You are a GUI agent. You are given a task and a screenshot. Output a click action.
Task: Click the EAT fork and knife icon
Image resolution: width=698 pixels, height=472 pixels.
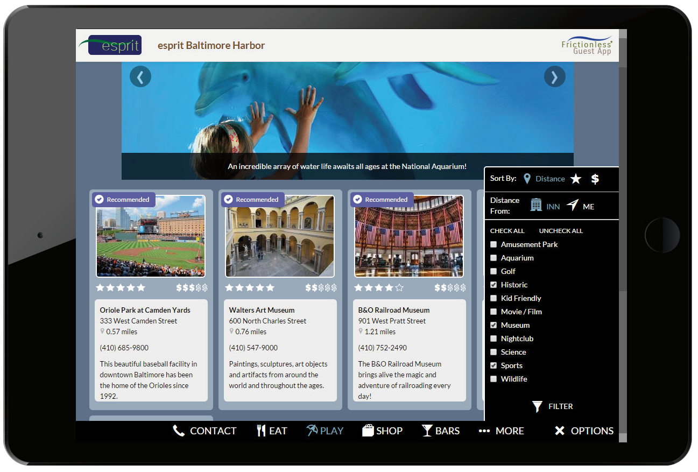261,431
